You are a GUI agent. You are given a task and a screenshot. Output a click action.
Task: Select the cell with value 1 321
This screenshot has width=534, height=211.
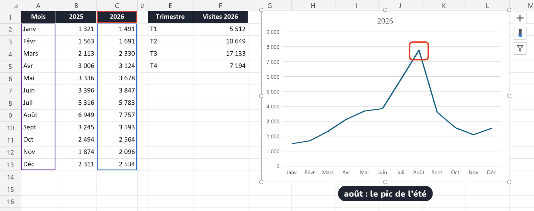[76, 29]
